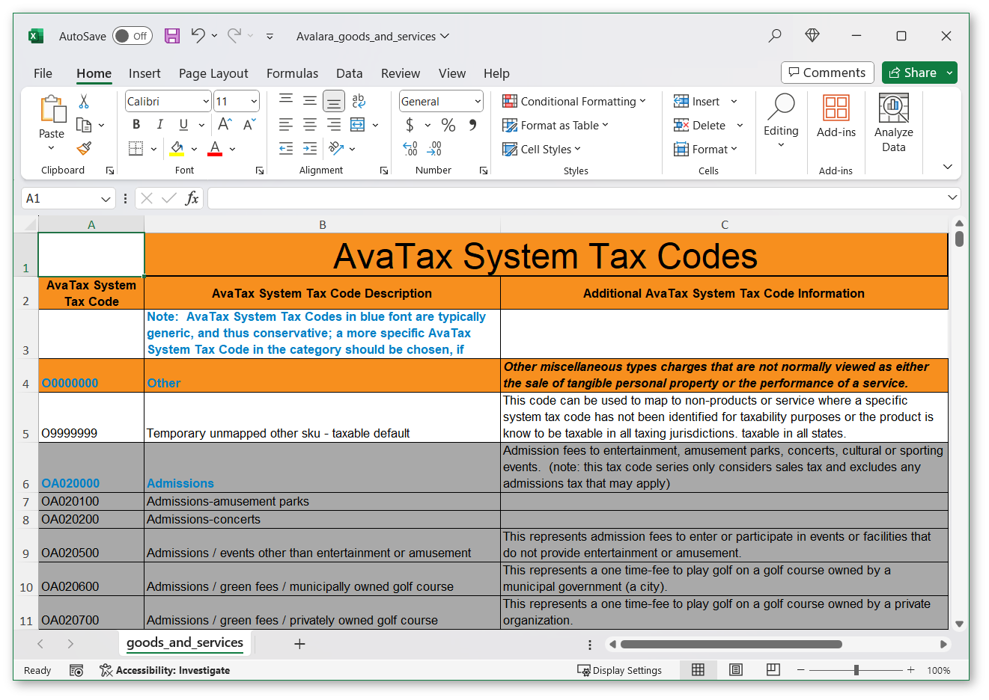Toggle Middle Align vertical alignment
Screen dimensions: 989x700
click(310, 101)
